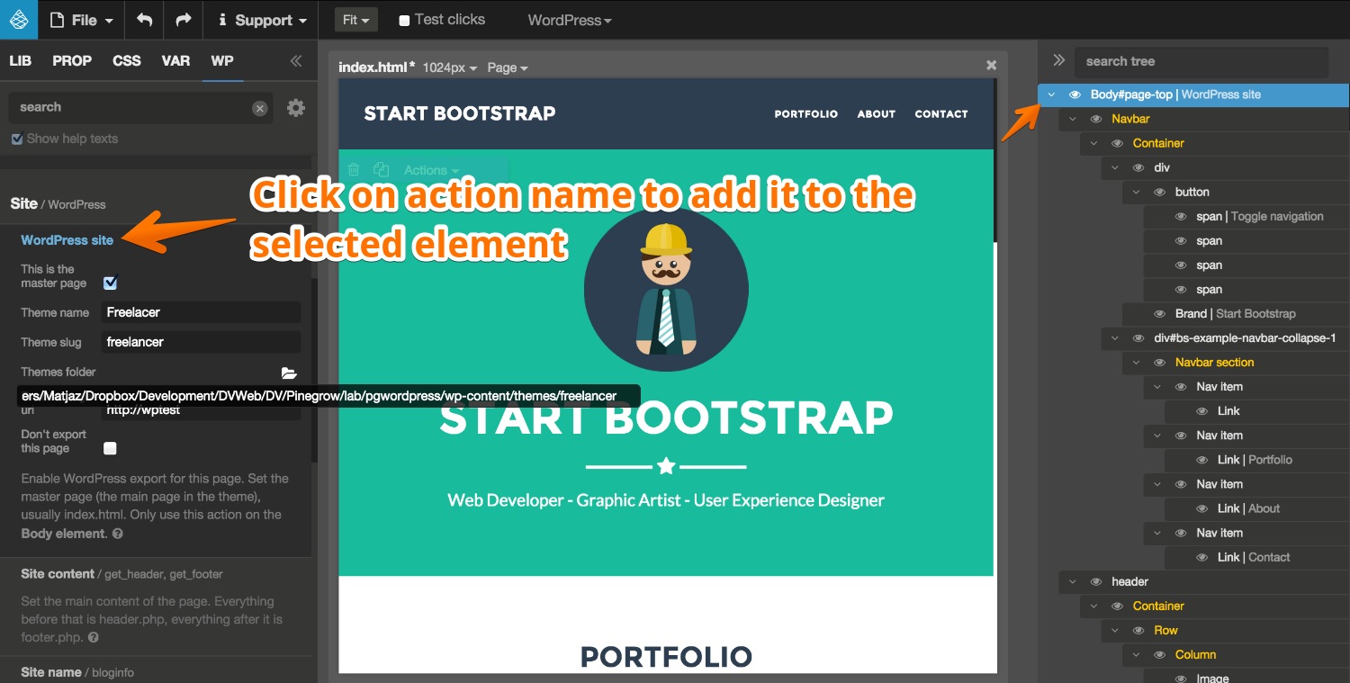Image resolution: width=1350 pixels, height=683 pixels.
Task: Click the Portfolio link in the preview navbar
Action: tap(806, 114)
